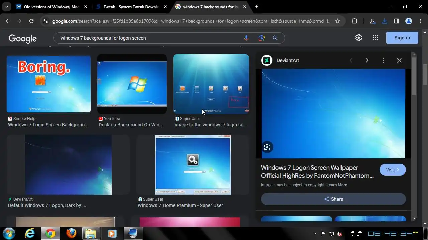Open the Boring login screen thumbnail
The height and width of the screenshot is (240, 428).
point(48,84)
